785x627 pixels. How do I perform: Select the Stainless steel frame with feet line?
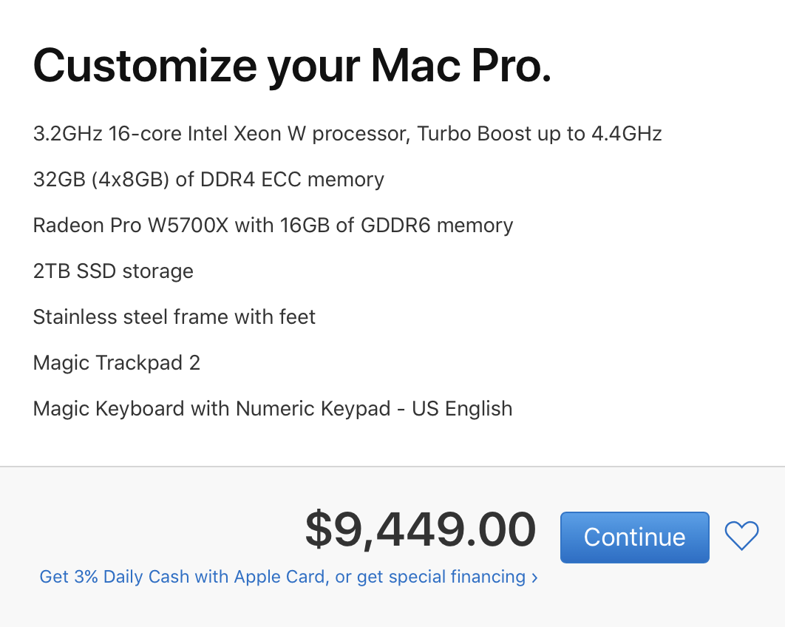(x=174, y=317)
